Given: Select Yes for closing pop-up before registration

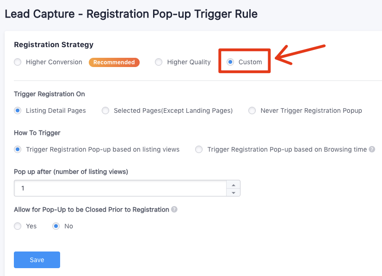Looking at the screenshot, I should pos(18,226).
